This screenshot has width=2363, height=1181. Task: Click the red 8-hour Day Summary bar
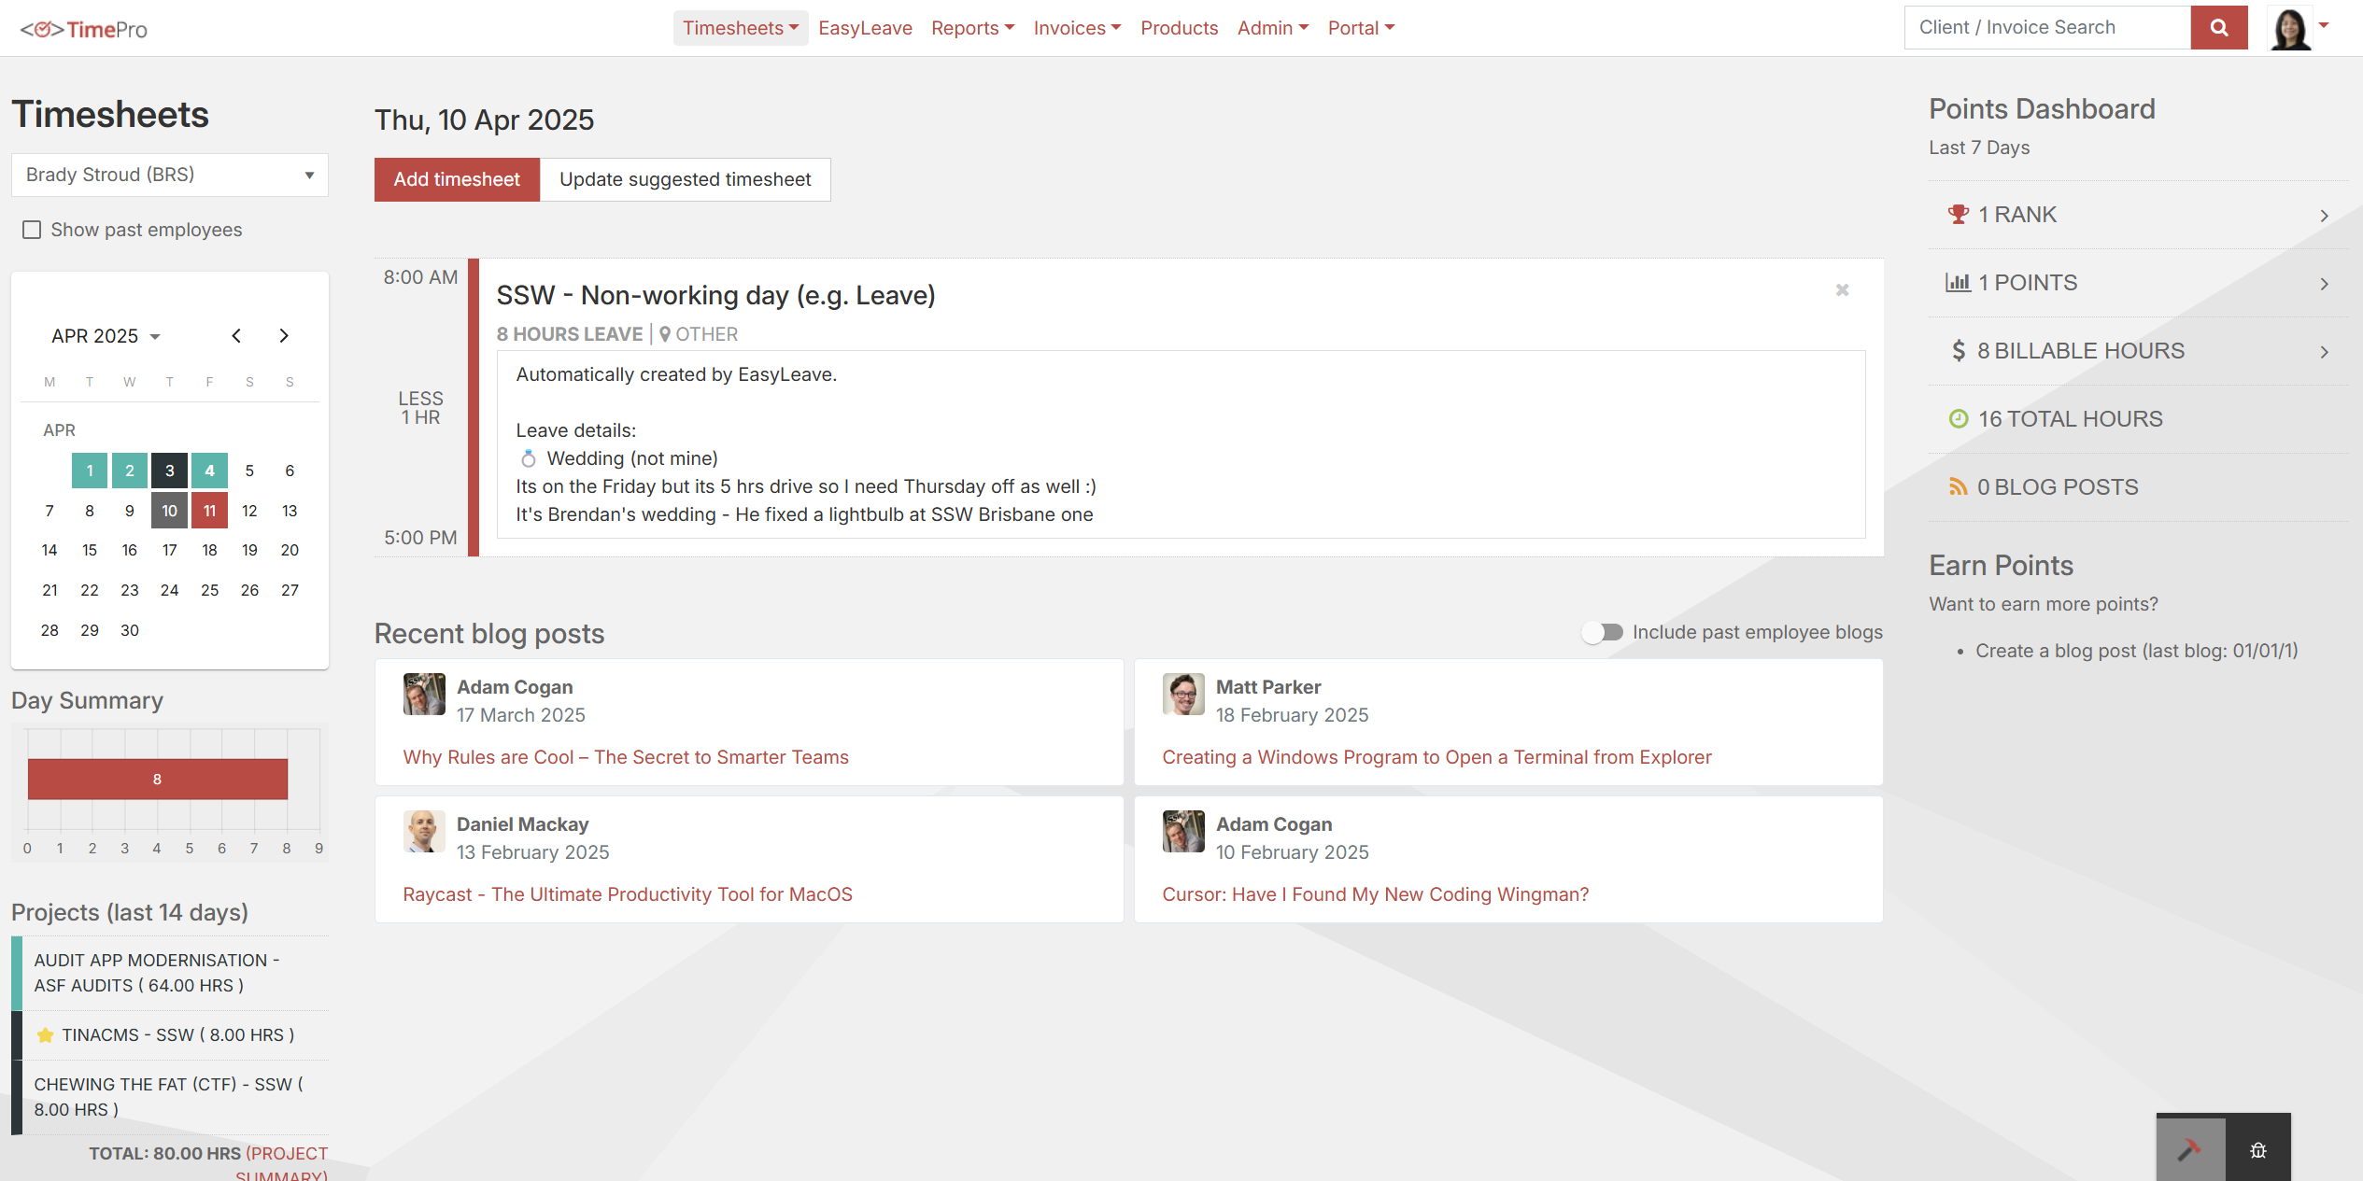click(x=157, y=779)
